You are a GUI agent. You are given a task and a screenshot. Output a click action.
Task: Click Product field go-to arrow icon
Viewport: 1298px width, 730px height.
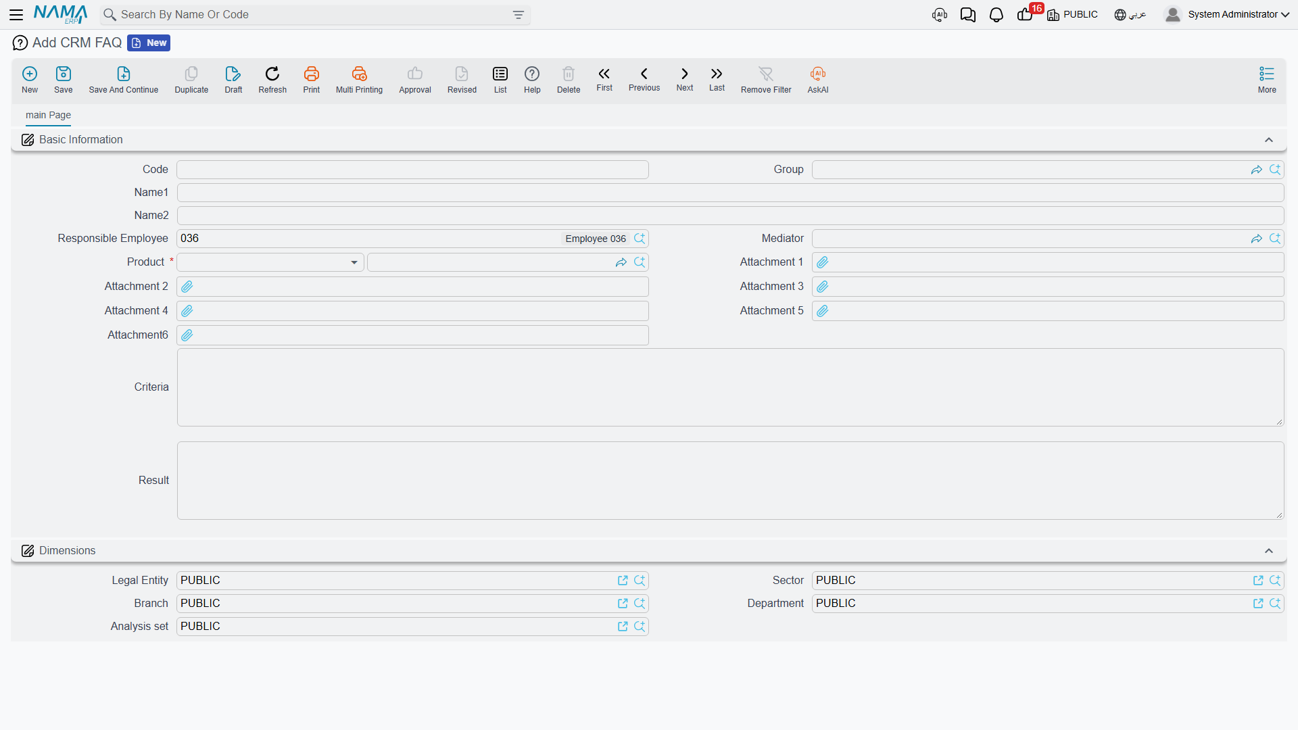click(x=621, y=262)
